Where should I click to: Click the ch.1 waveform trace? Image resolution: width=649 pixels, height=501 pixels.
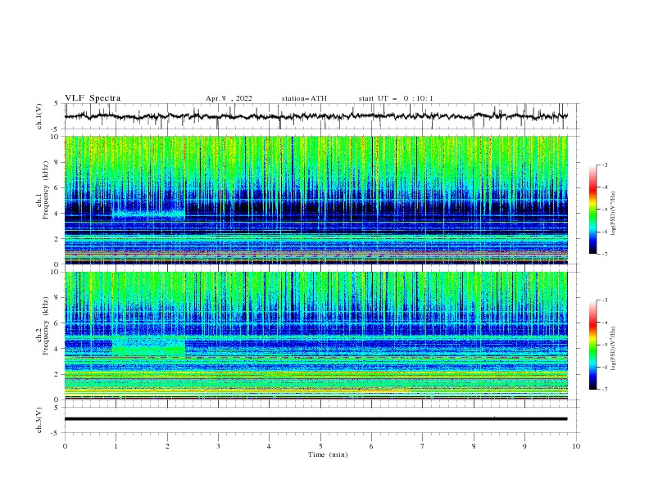(316, 116)
